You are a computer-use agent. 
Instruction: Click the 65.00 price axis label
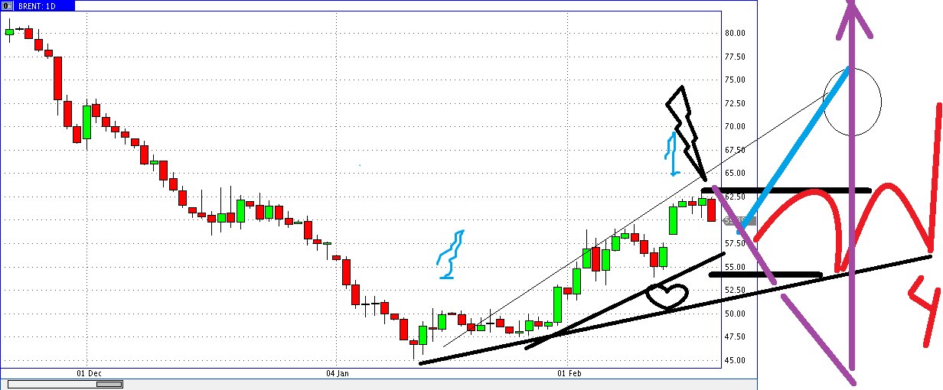click(x=736, y=173)
